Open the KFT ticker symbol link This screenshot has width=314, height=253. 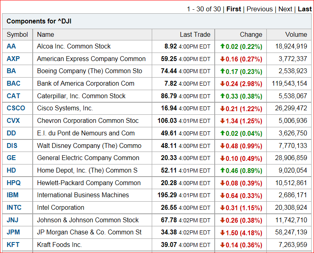[x=13, y=245]
